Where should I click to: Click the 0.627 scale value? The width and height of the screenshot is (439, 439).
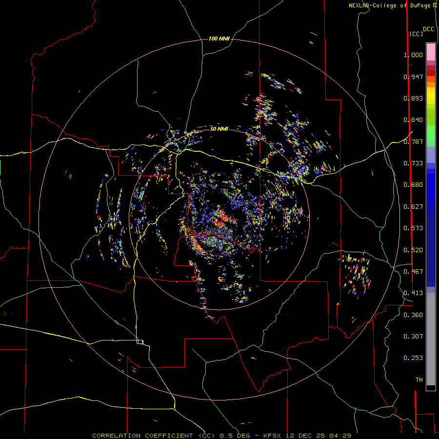coord(413,207)
